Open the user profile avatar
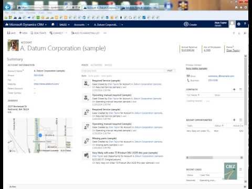The image size is (252, 189). tap(232, 24)
